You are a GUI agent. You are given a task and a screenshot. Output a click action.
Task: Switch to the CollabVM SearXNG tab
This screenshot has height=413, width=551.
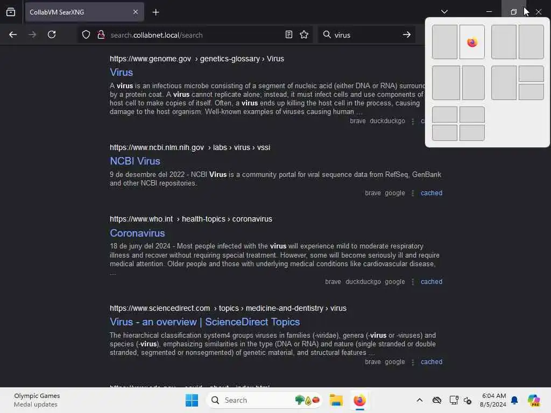point(84,12)
